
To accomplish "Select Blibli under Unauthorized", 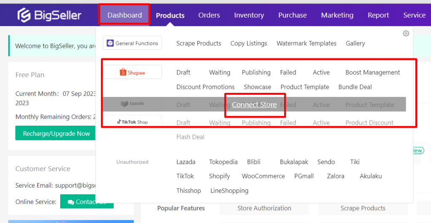I will coord(254,162).
